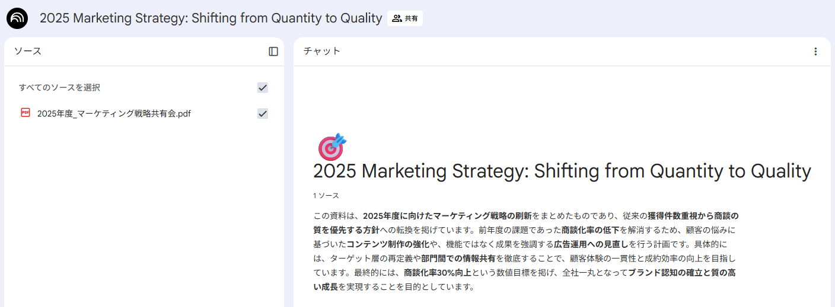835x307 pixels.
Task: Click the bold 部門間での情報共有 text in summary
Action: 459,258
